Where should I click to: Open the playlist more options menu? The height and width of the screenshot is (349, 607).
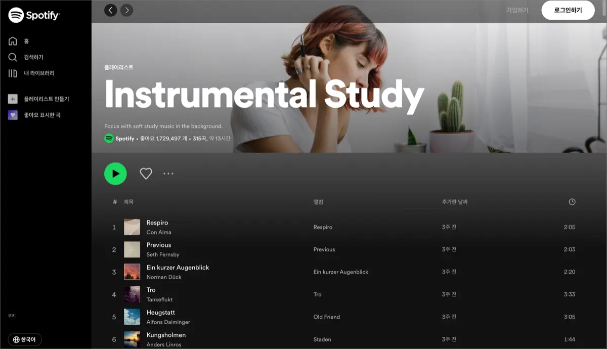168,173
